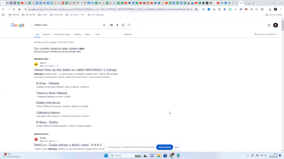
Task: Click the camera screenshot extension icon
Action: (214, 9)
